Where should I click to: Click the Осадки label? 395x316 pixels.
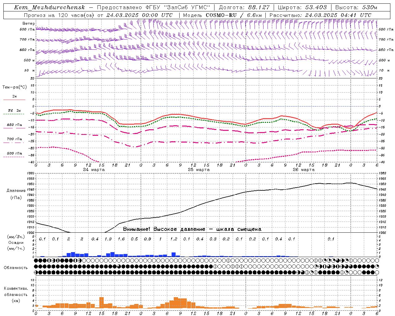pyautogui.click(x=16, y=243)
